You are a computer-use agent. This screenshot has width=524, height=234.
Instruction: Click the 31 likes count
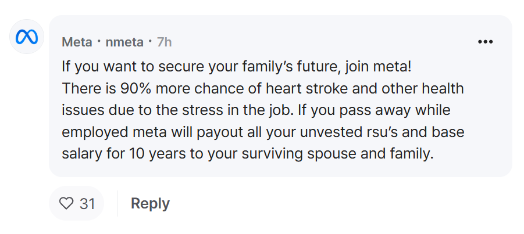87,204
